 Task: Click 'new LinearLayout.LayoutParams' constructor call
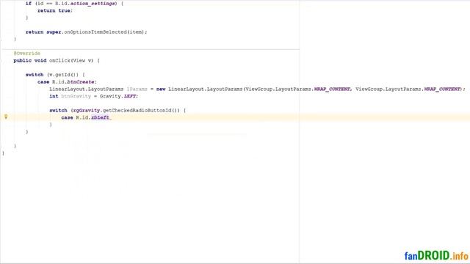click(199, 89)
